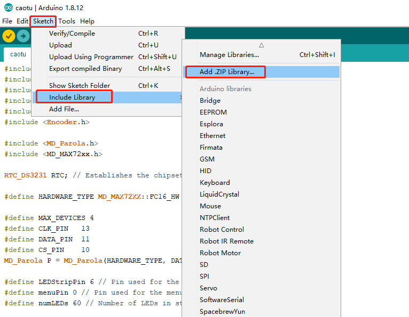Click the DATA_PIN 11 define line

tap(47, 239)
